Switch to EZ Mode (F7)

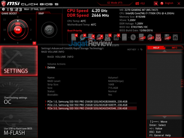[115, 3]
